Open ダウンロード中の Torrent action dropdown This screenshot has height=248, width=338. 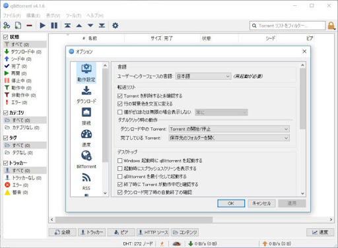pyautogui.click(x=229, y=129)
